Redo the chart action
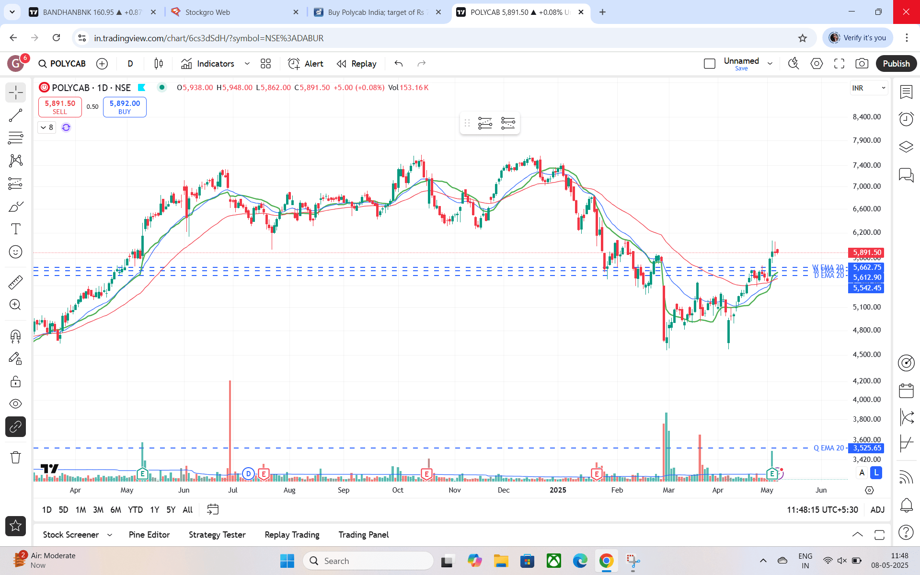920x575 pixels. 422,64
